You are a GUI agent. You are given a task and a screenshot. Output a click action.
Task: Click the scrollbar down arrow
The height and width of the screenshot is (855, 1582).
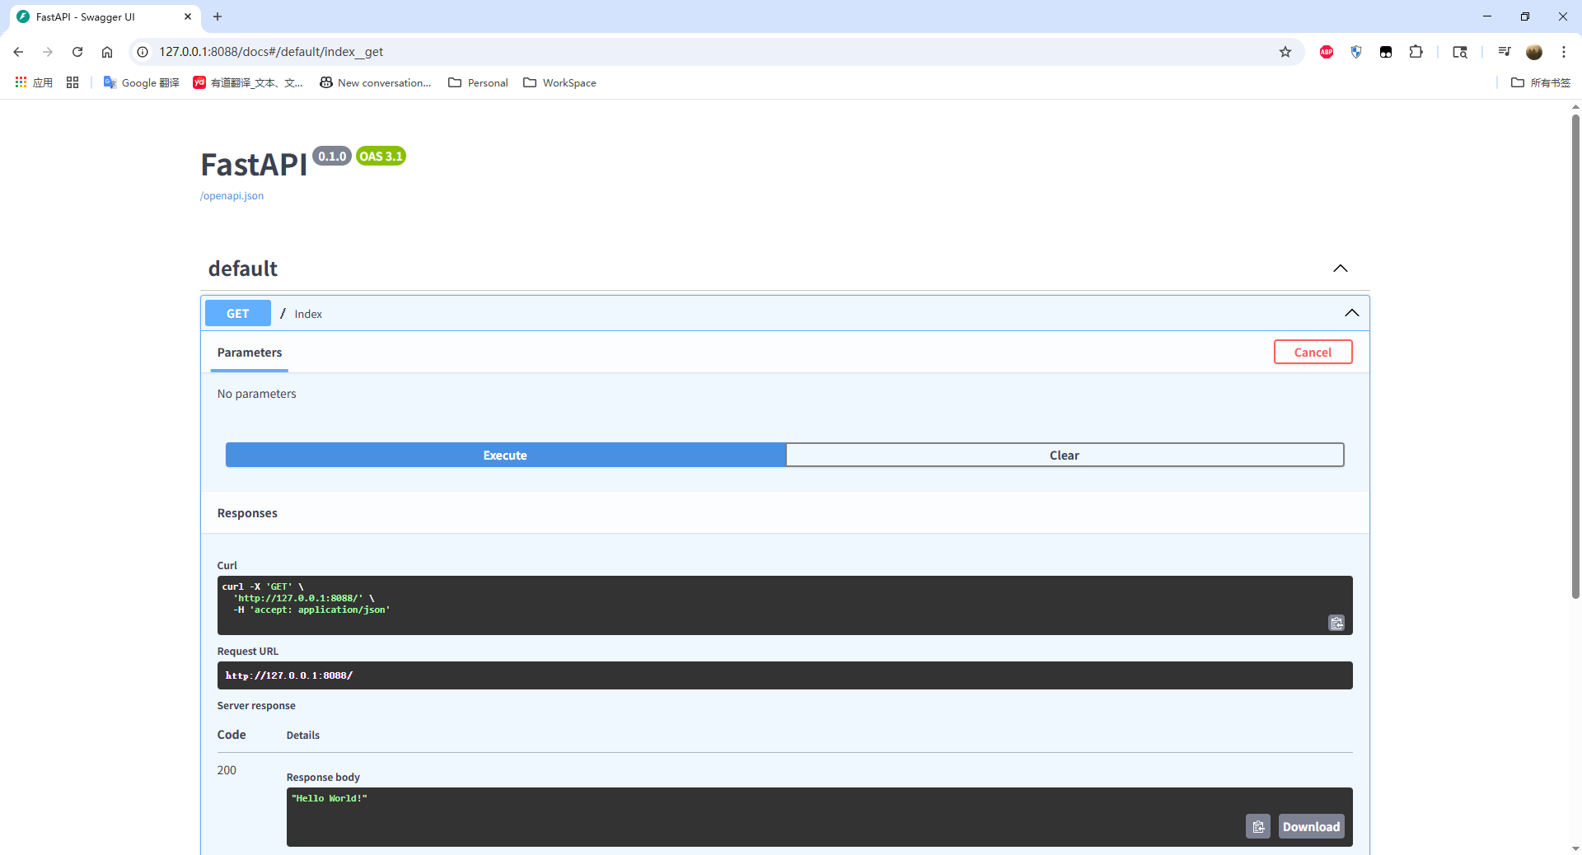click(x=1575, y=848)
